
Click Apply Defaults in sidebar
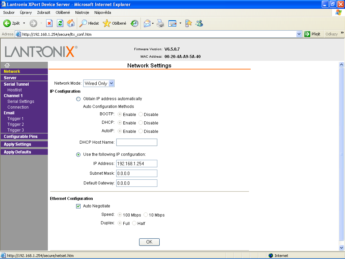coord(18,152)
